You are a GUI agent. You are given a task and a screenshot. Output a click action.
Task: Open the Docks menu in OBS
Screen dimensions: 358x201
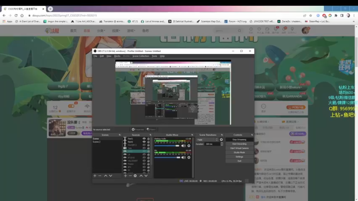coord(117,56)
